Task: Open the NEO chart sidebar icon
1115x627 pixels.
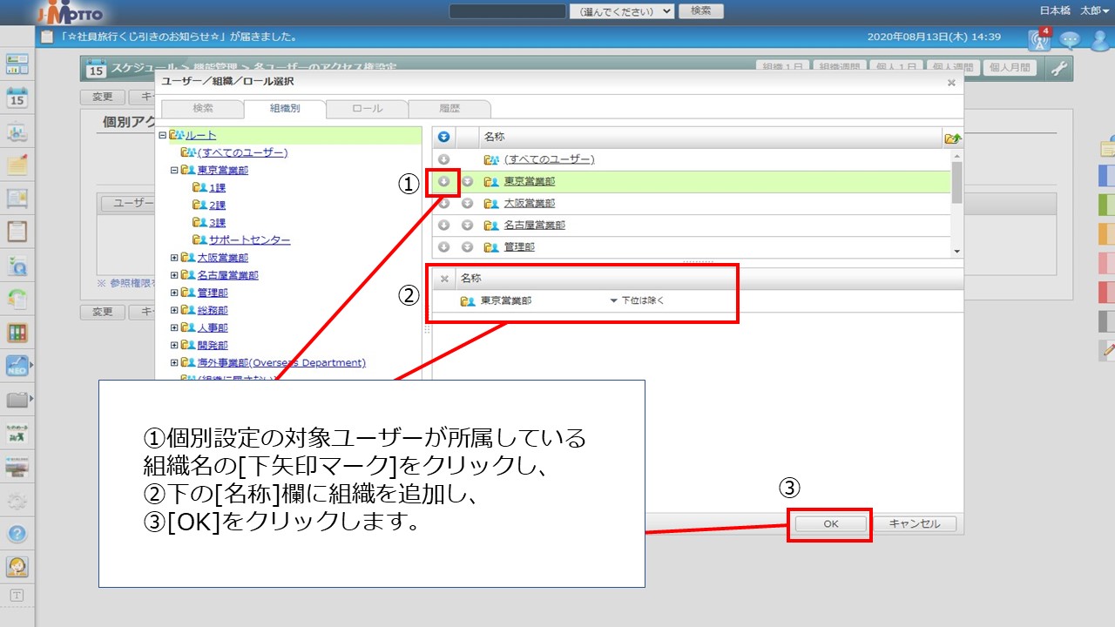Action: click(x=17, y=366)
